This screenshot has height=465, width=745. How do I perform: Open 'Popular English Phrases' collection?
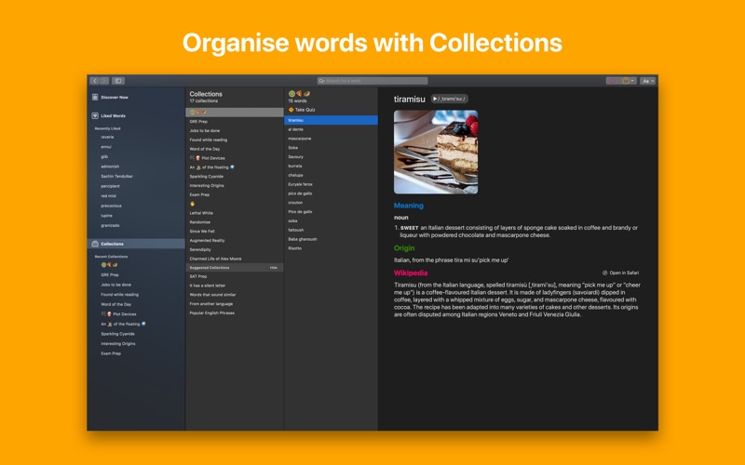[x=212, y=313]
